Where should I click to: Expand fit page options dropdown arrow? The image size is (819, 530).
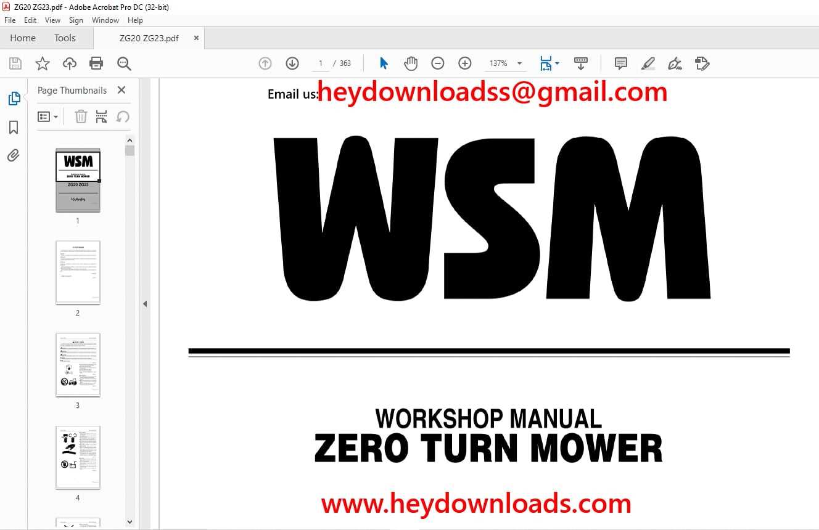(558, 63)
